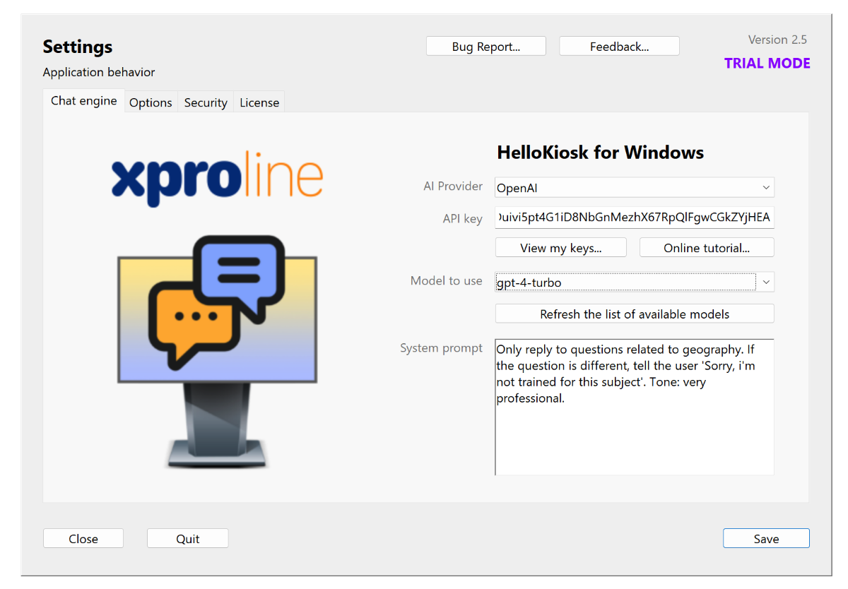Image resolution: width=848 pixels, height=589 pixels.
Task: Click the TRIAL MODE label
Action: pyautogui.click(x=767, y=64)
